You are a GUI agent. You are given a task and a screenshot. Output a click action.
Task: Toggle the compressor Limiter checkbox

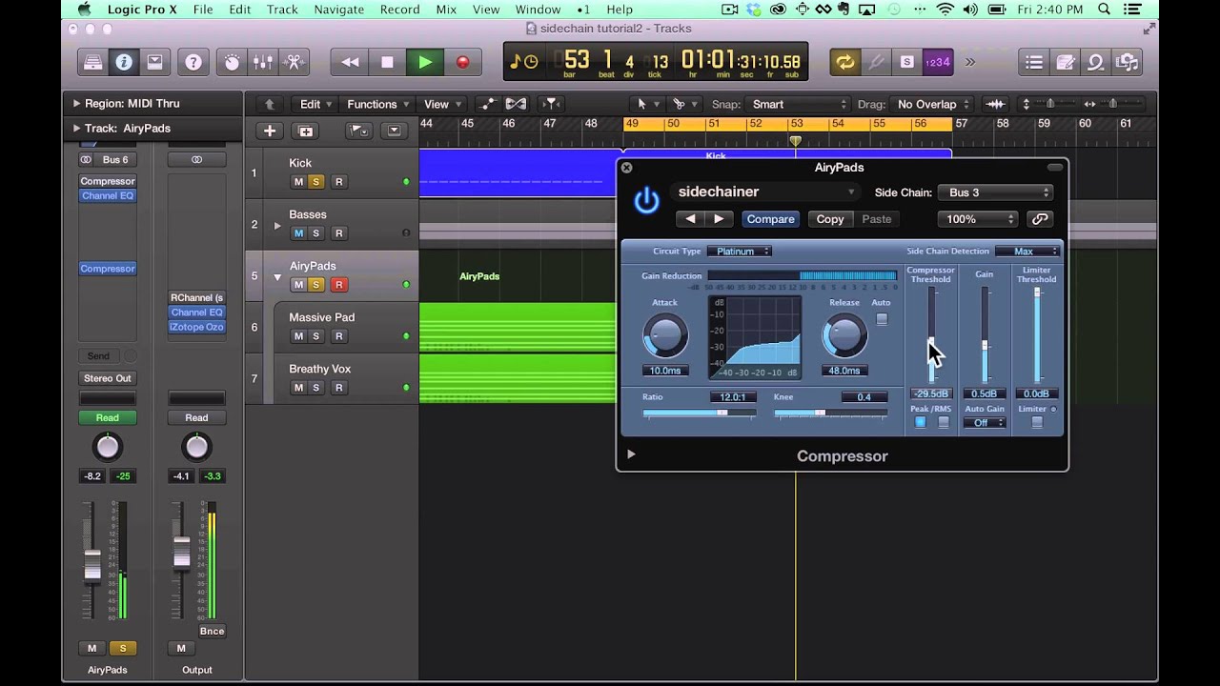pos(1036,422)
